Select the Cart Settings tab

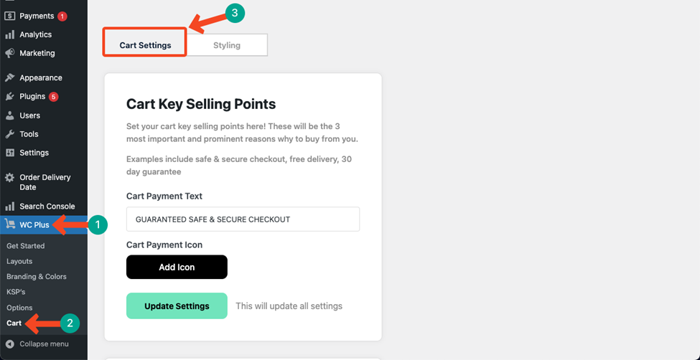click(x=145, y=45)
